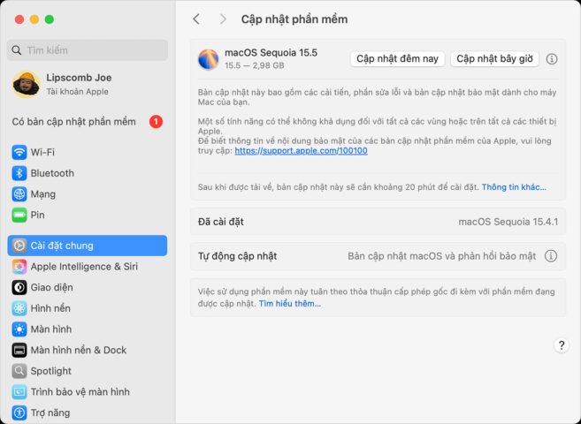Select Màn hình in the sidebar
Viewport: 581px width, 424px height.
point(87,329)
